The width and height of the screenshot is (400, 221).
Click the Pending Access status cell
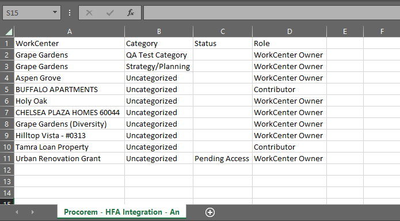coord(223,158)
